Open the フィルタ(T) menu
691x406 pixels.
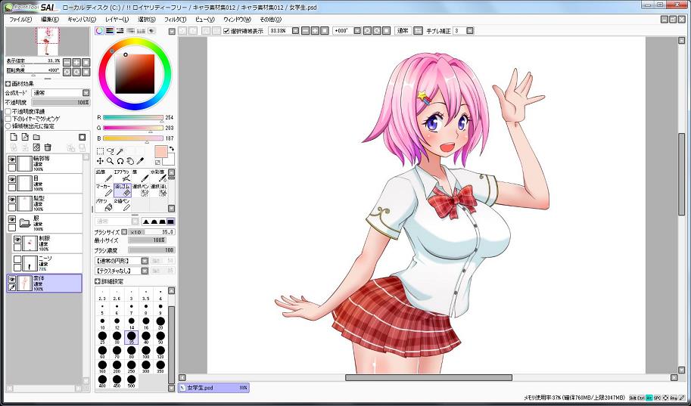click(x=174, y=19)
